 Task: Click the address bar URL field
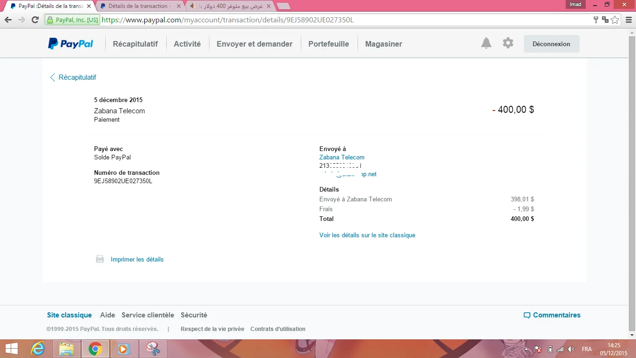click(x=326, y=20)
